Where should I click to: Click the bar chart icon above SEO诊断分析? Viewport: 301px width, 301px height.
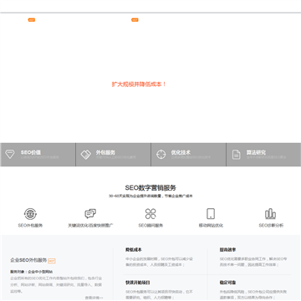click(x=270, y=214)
